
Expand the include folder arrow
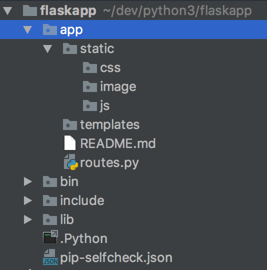pyautogui.click(x=28, y=200)
